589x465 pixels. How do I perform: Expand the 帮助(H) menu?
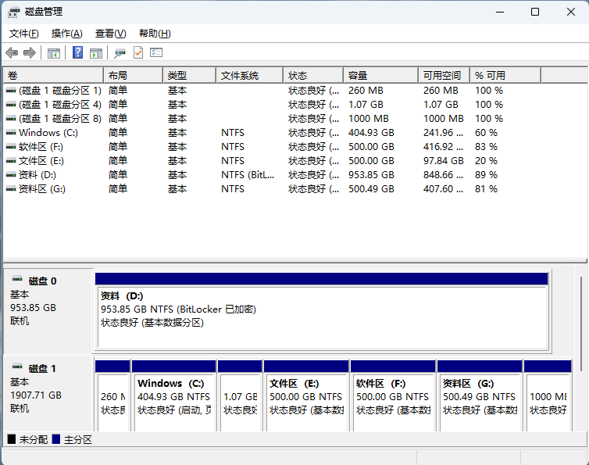pos(154,34)
